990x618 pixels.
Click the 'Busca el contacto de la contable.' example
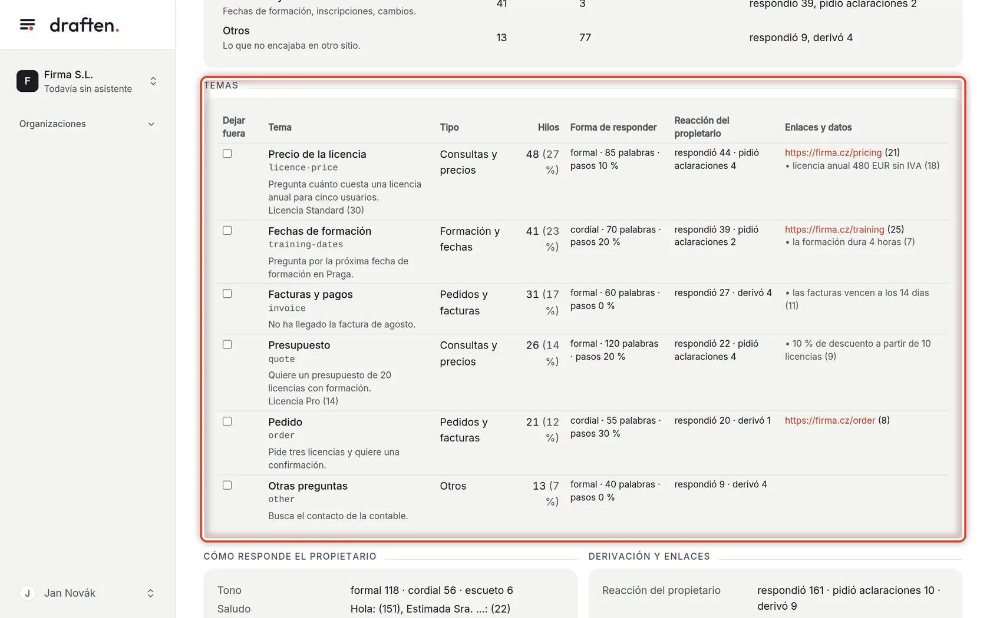tap(338, 516)
